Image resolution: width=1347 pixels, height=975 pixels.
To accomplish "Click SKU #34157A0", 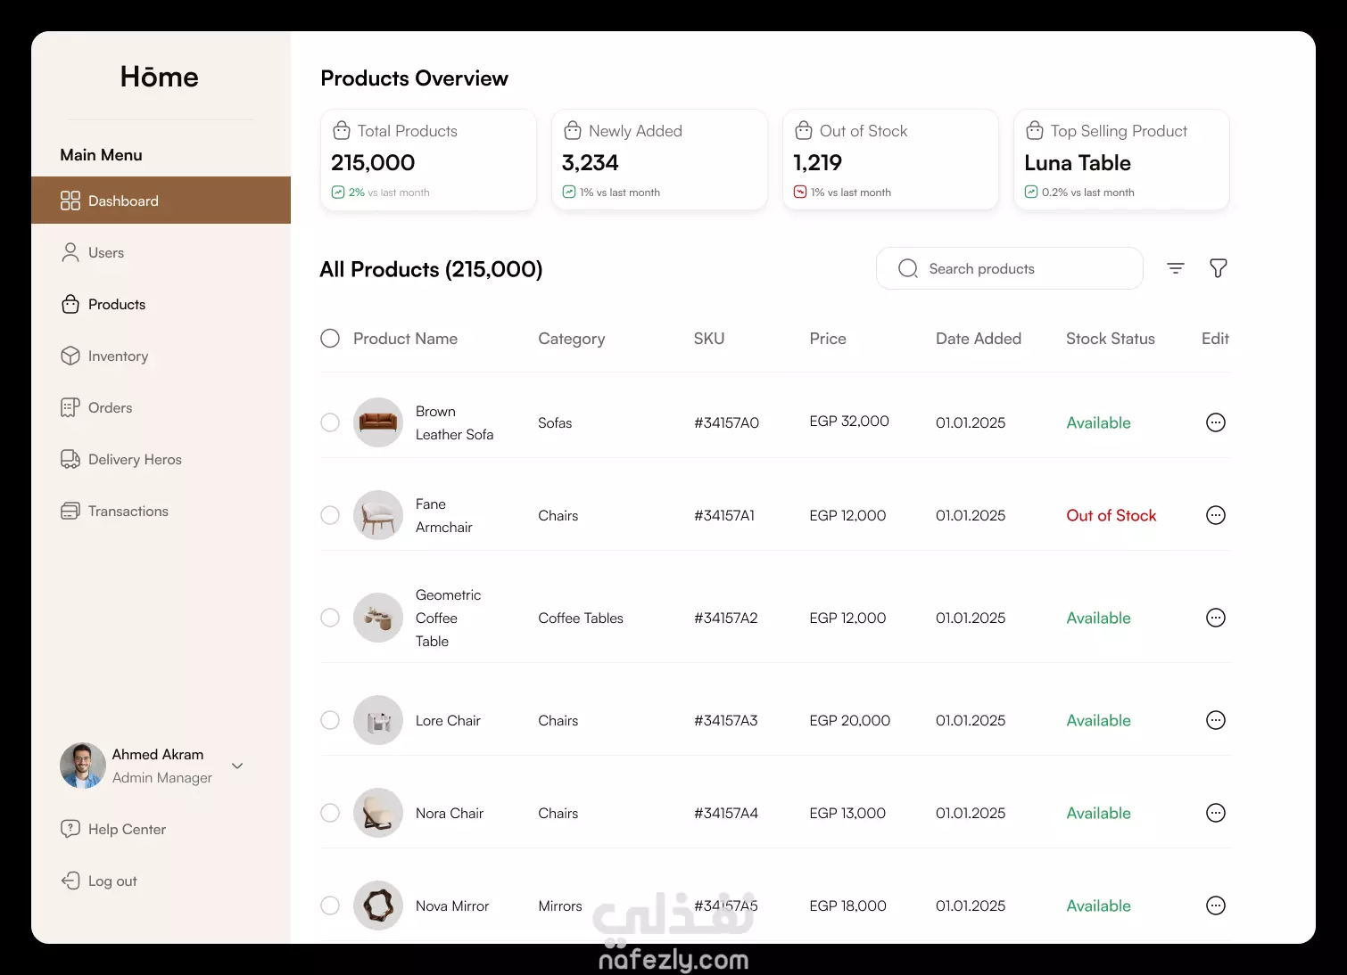I will (x=726, y=422).
